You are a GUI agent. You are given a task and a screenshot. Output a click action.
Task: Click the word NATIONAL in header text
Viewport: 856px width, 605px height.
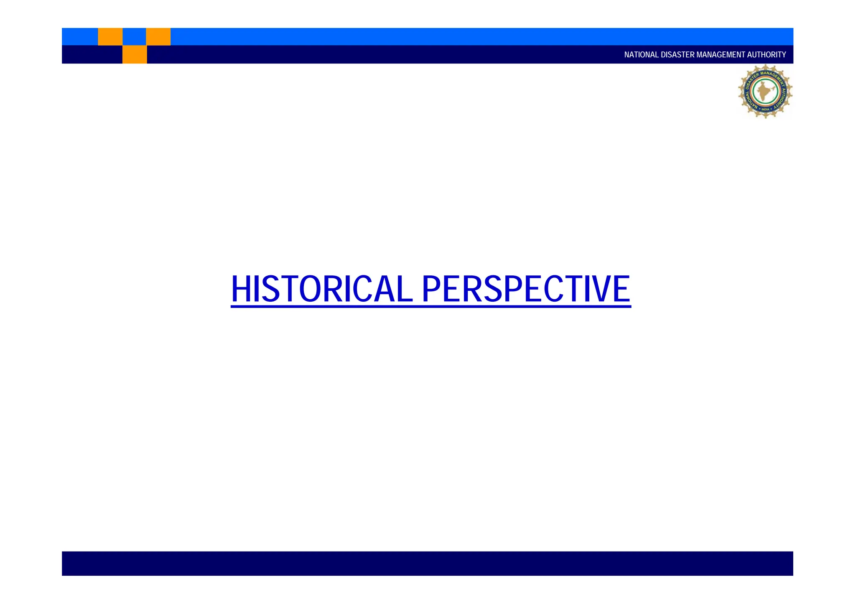(642, 55)
